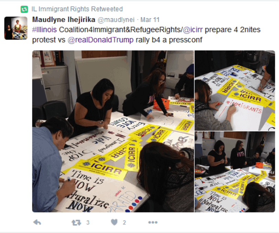Click the #Illinois hashtag
The height and width of the screenshot is (233, 279).
click(45, 30)
